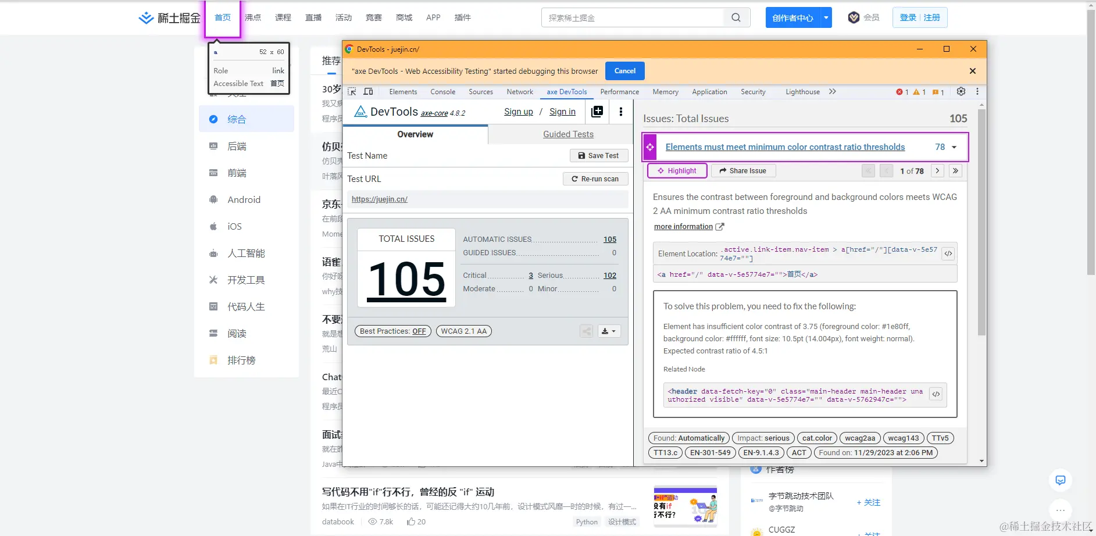Show more DevTools tabs via the chevron
The height and width of the screenshot is (536, 1096).
[x=833, y=92]
